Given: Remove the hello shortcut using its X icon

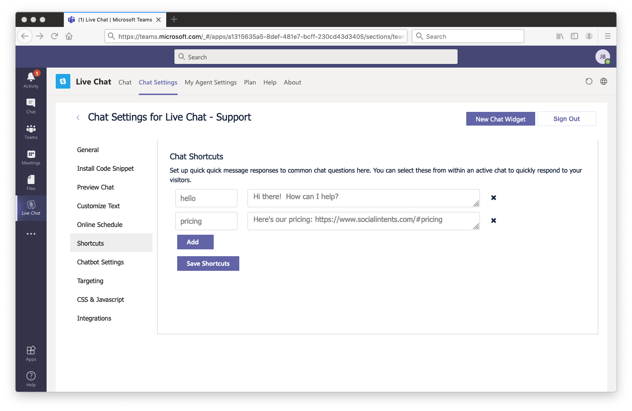Looking at the screenshot, I should point(493,197).
